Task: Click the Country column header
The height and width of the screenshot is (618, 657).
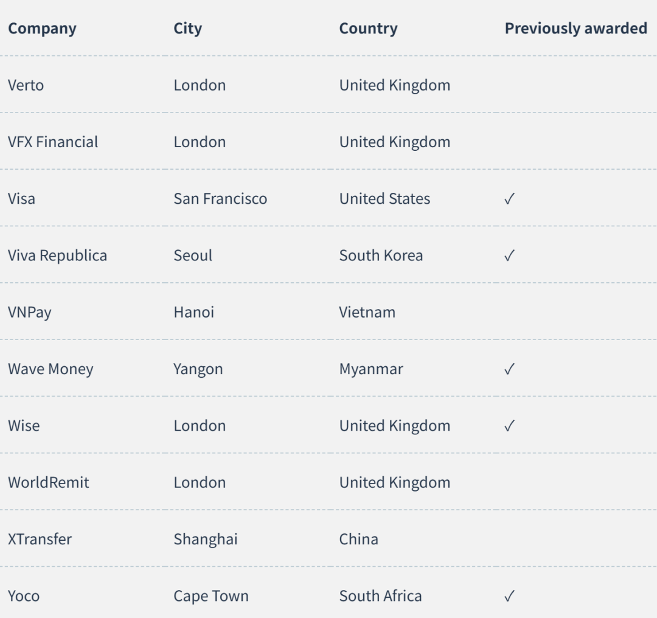Action: (368, 29)
